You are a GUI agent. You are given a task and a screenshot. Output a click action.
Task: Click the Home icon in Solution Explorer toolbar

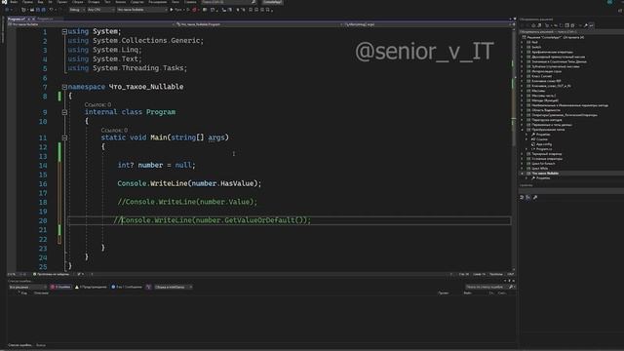click(x=533, y=25)
